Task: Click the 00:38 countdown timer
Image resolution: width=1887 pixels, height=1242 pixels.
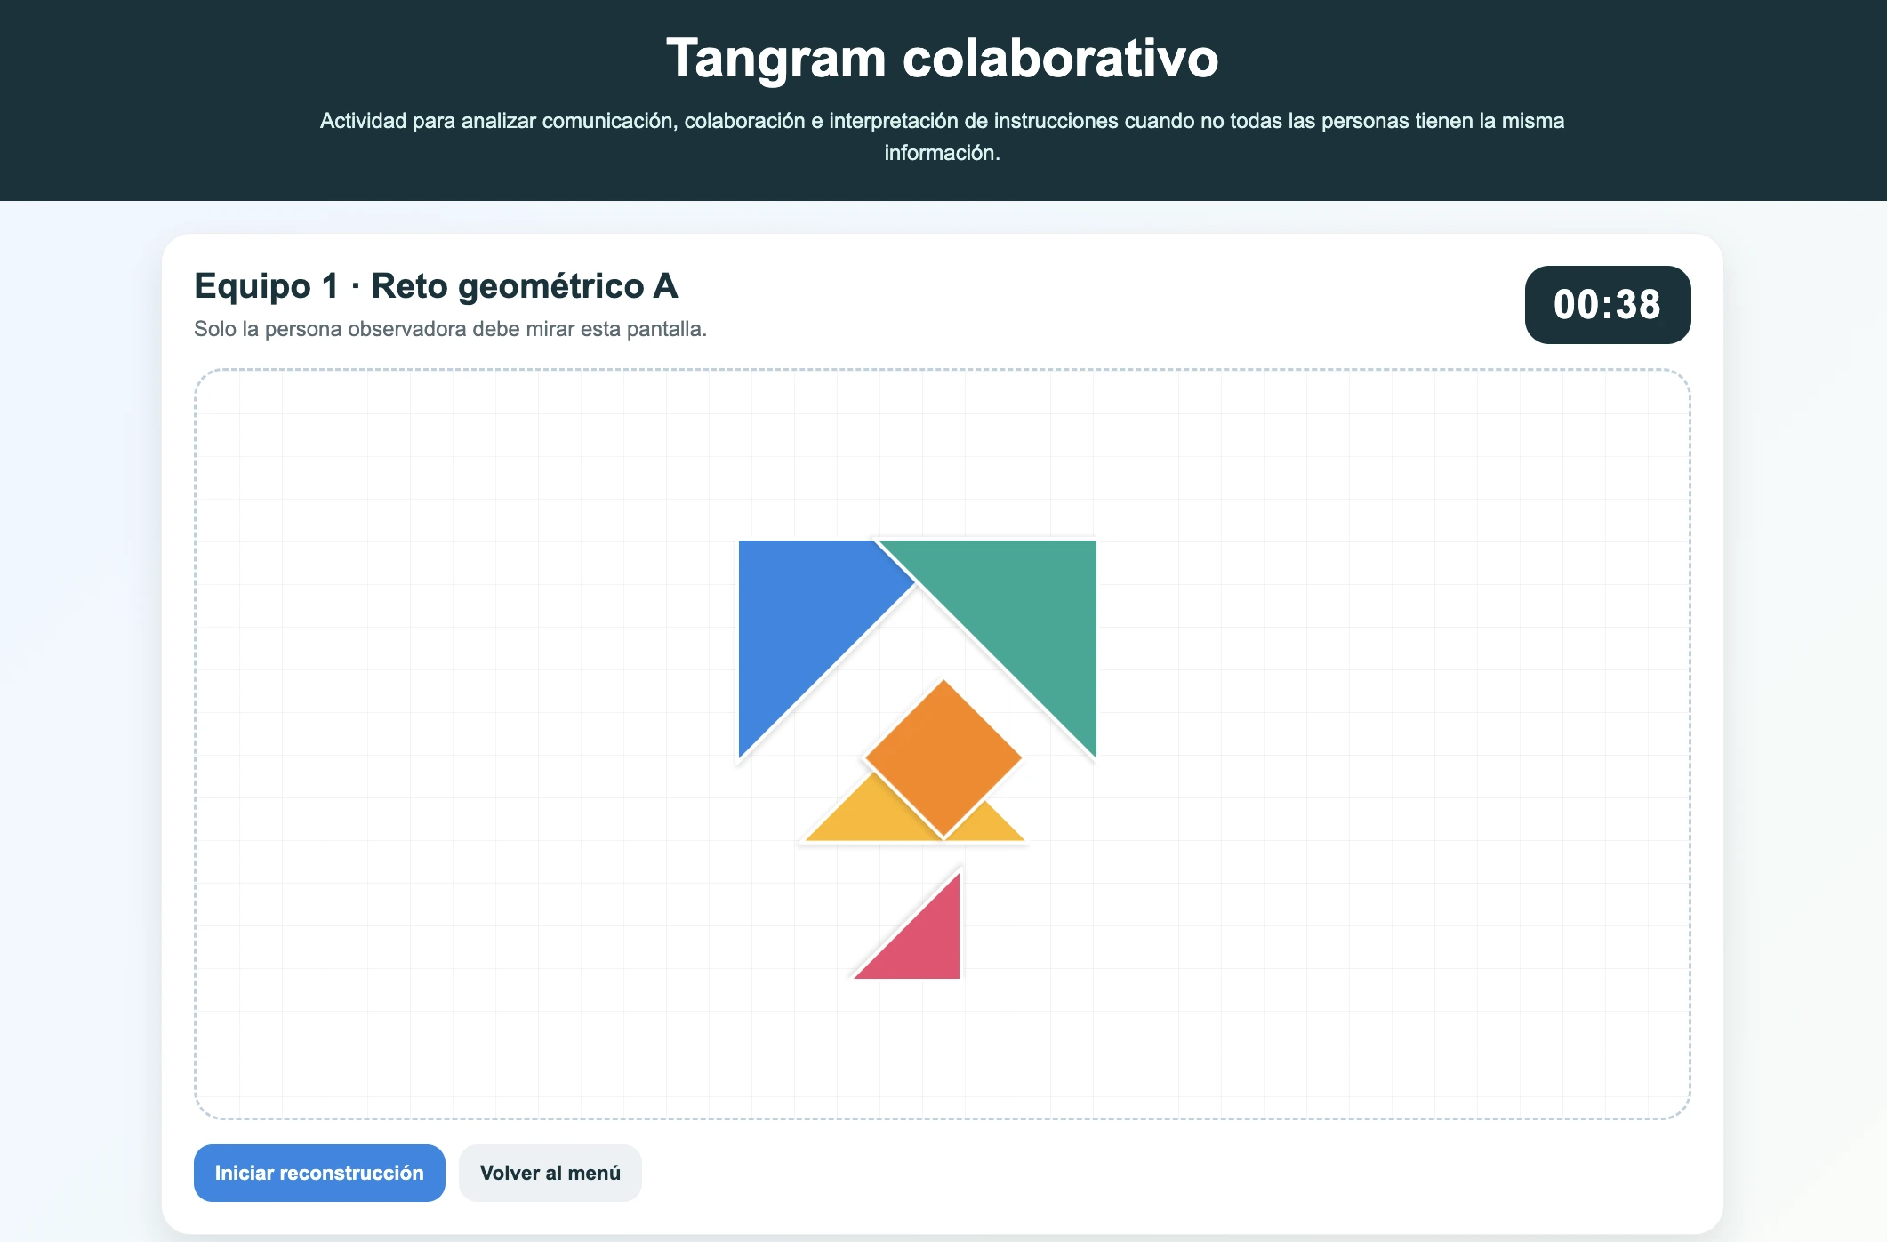Action: 1608,304
